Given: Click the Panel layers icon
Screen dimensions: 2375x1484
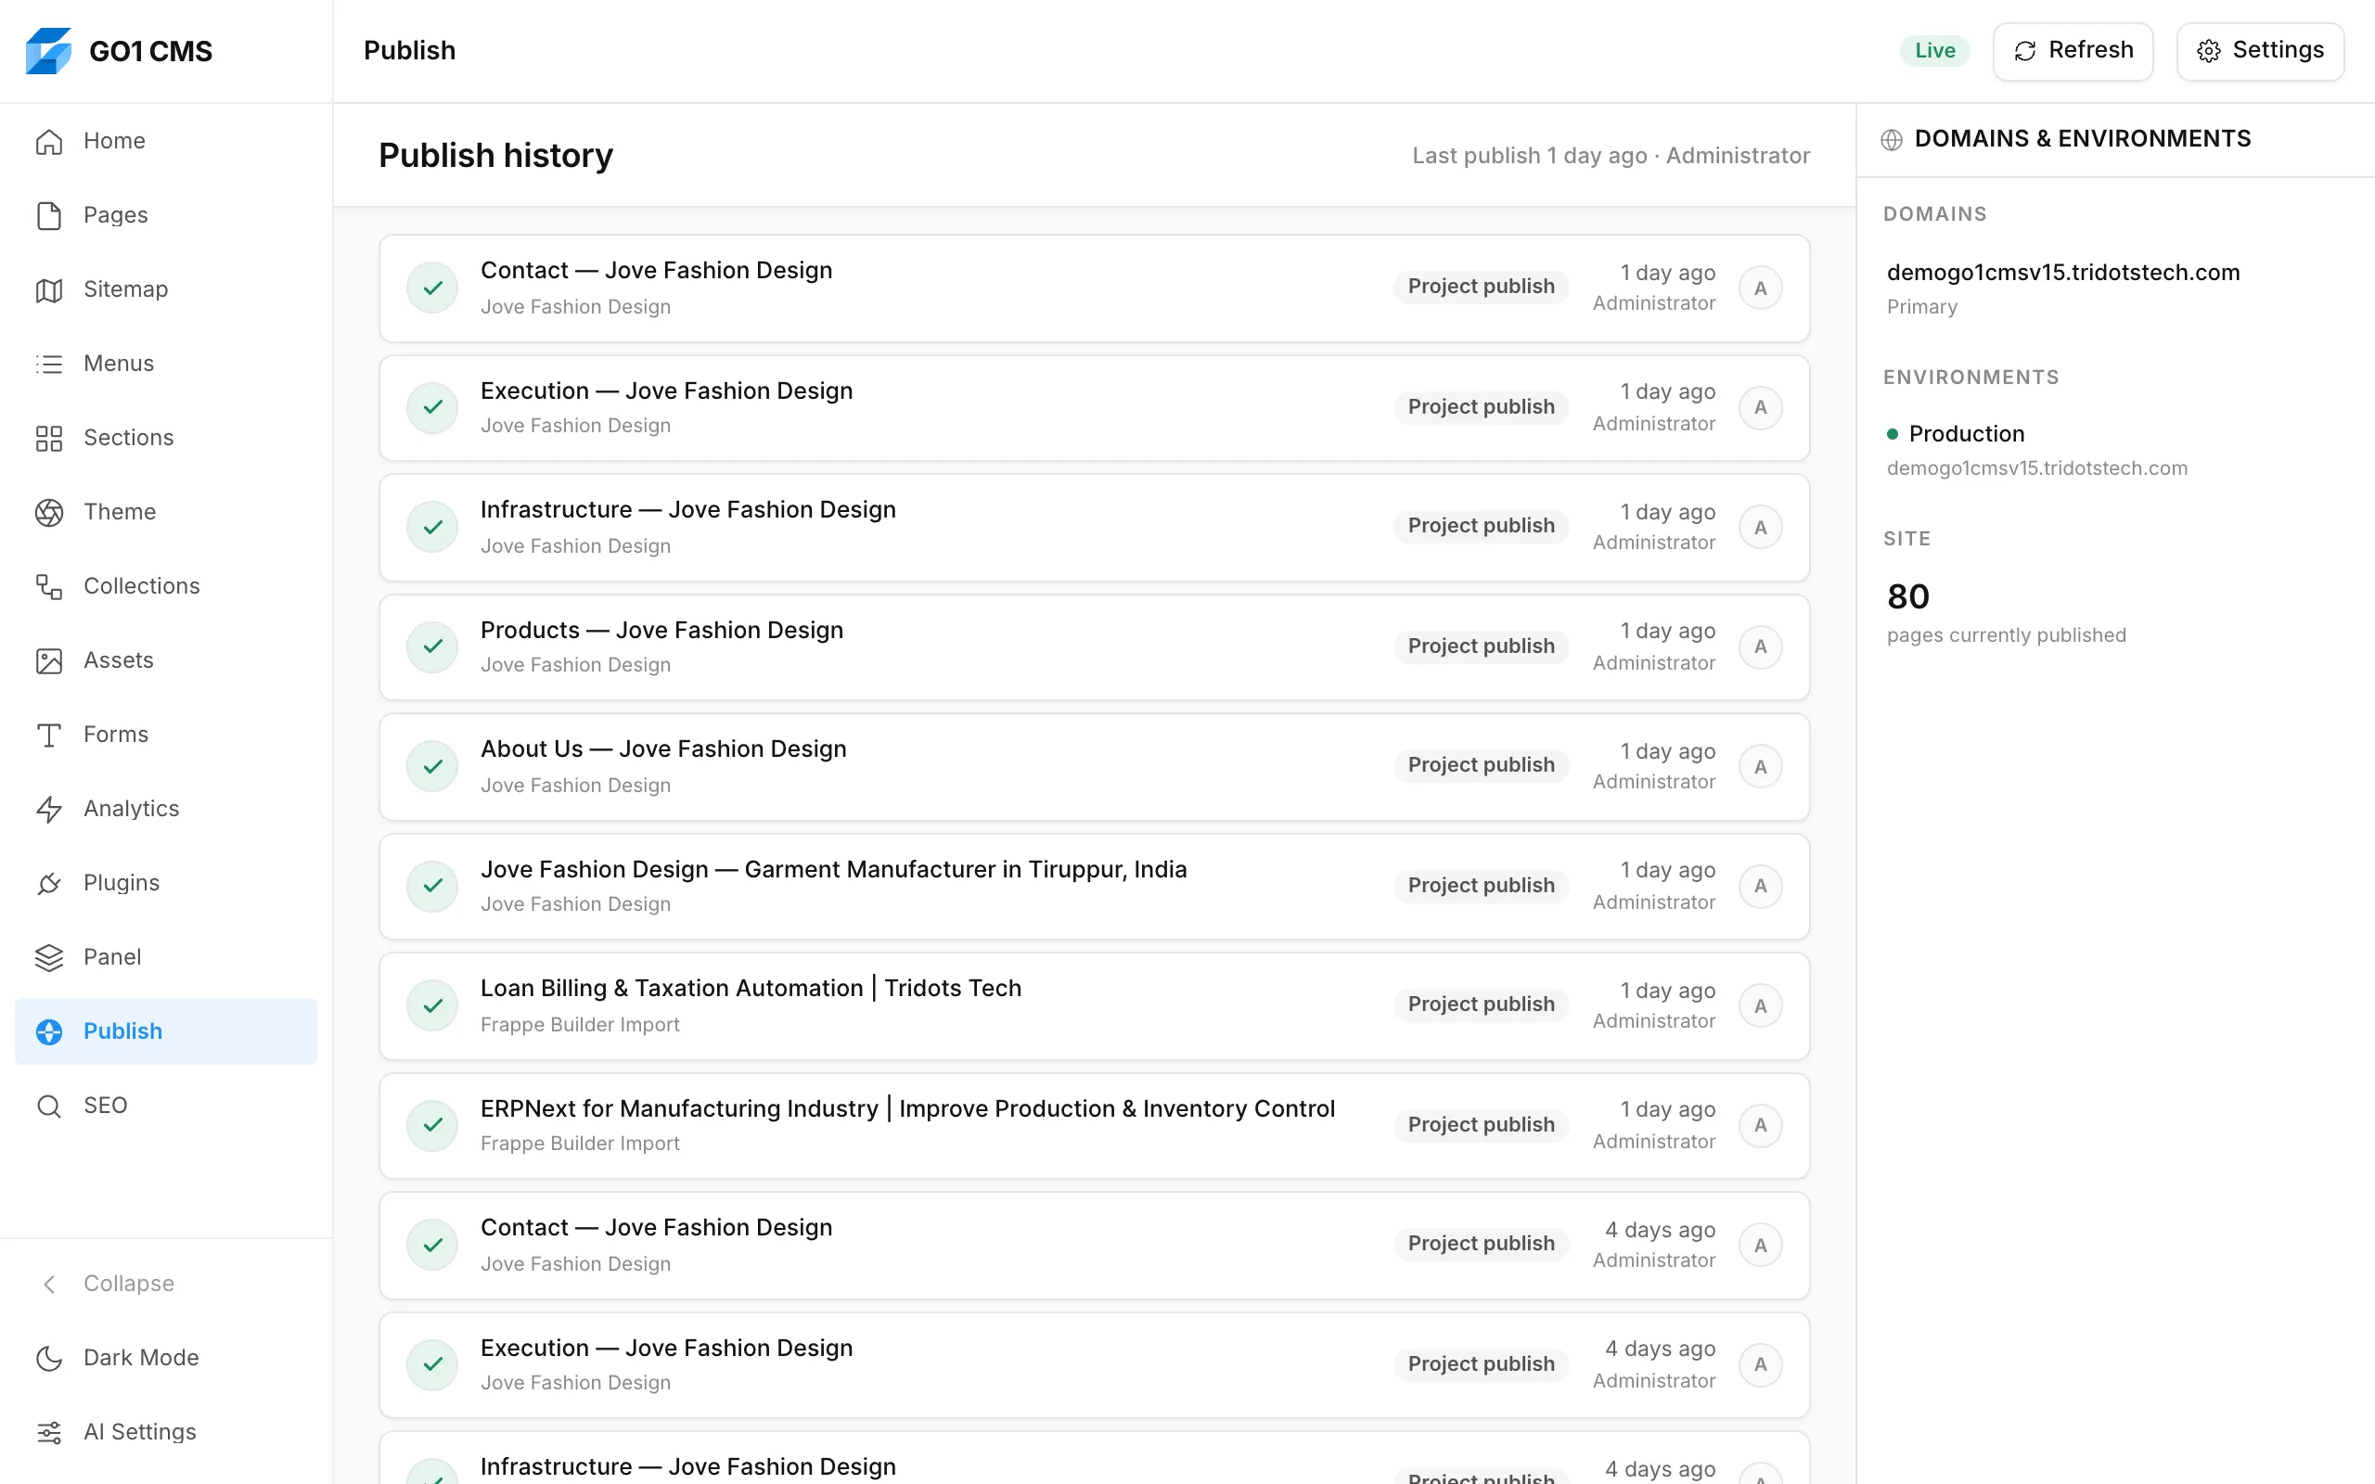Looking at the screenshot, I should (x=49, y=957).
